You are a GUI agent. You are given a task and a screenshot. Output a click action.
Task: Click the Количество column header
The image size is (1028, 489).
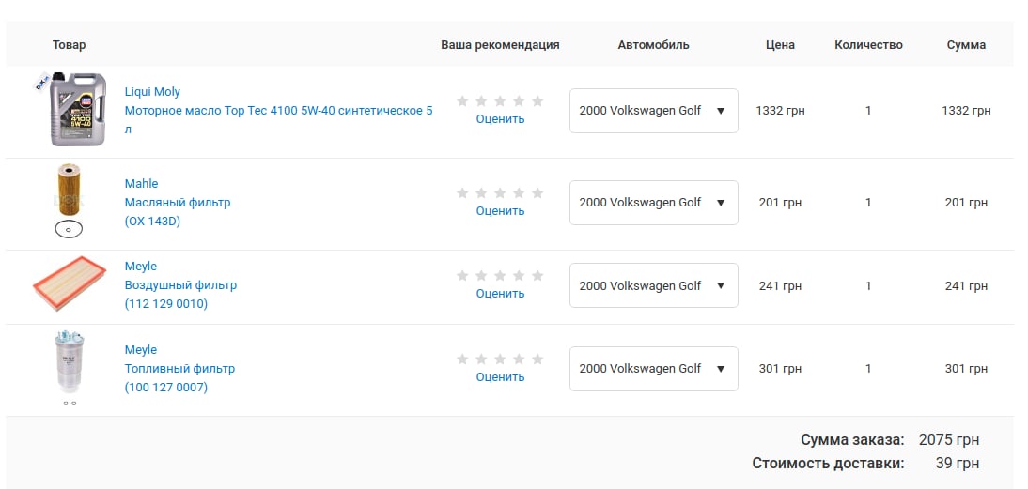pyautogui.click(x=868, y=44)
